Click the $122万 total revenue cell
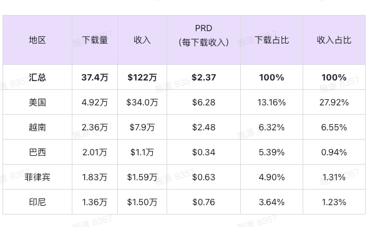This screenshot has height=227, width=370. 142,77
